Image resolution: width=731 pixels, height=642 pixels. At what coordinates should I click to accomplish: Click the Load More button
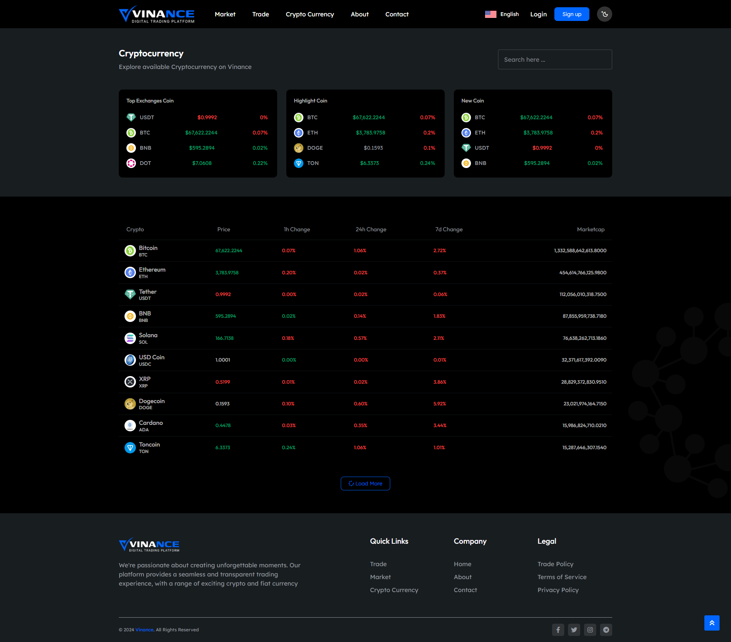point(365,484)
